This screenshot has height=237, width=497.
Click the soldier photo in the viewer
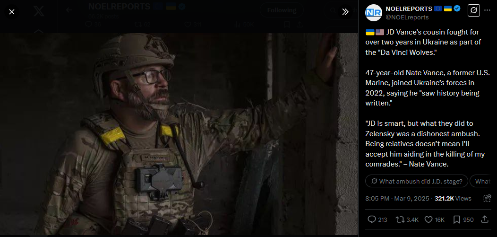click(179, 134)
